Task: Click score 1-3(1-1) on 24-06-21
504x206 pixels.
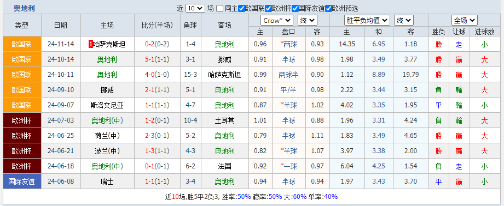Action: coord(157,151)
